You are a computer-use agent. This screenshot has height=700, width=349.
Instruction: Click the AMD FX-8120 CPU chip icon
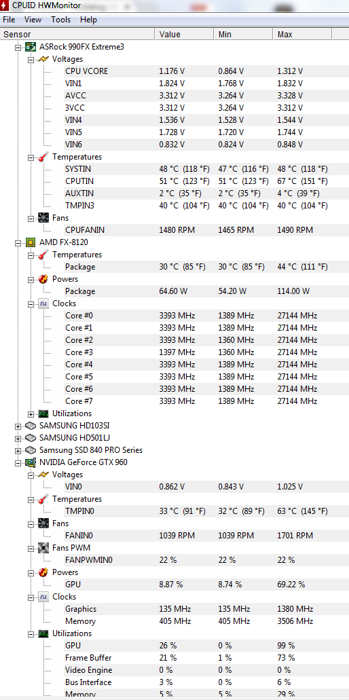coord(31,242)
